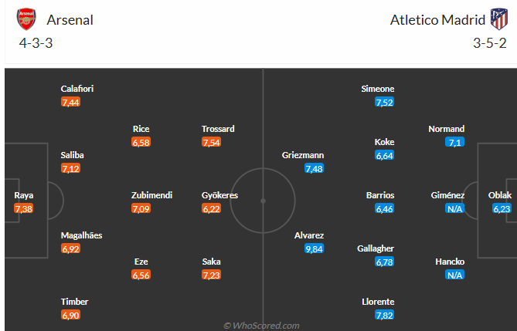Click Simeone's 7,52 rating badge
This screenshot has height=331, width=517.
pyautogui.click(x=384, y=102)
